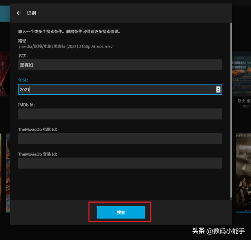Click the TheMovieDb 套装 Id field

pos(120,163)
